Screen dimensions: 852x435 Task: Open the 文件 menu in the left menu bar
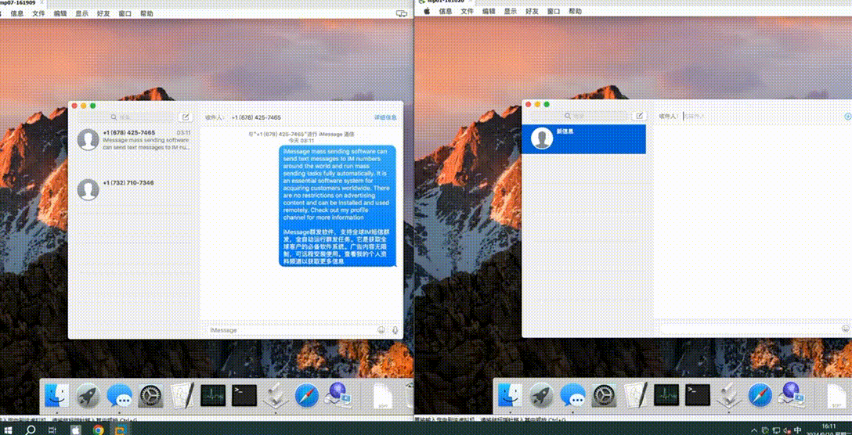[38, 13]
